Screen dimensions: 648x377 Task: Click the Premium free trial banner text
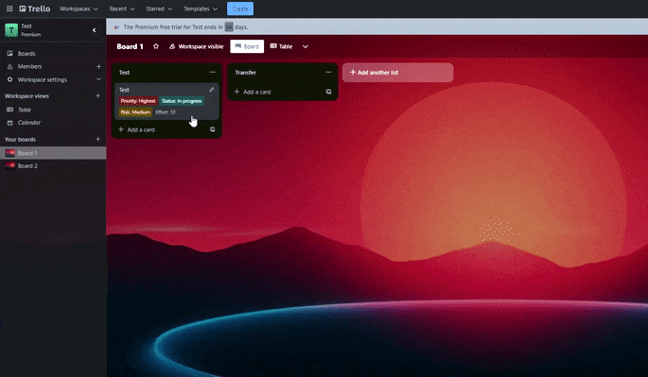coord(185,26)
